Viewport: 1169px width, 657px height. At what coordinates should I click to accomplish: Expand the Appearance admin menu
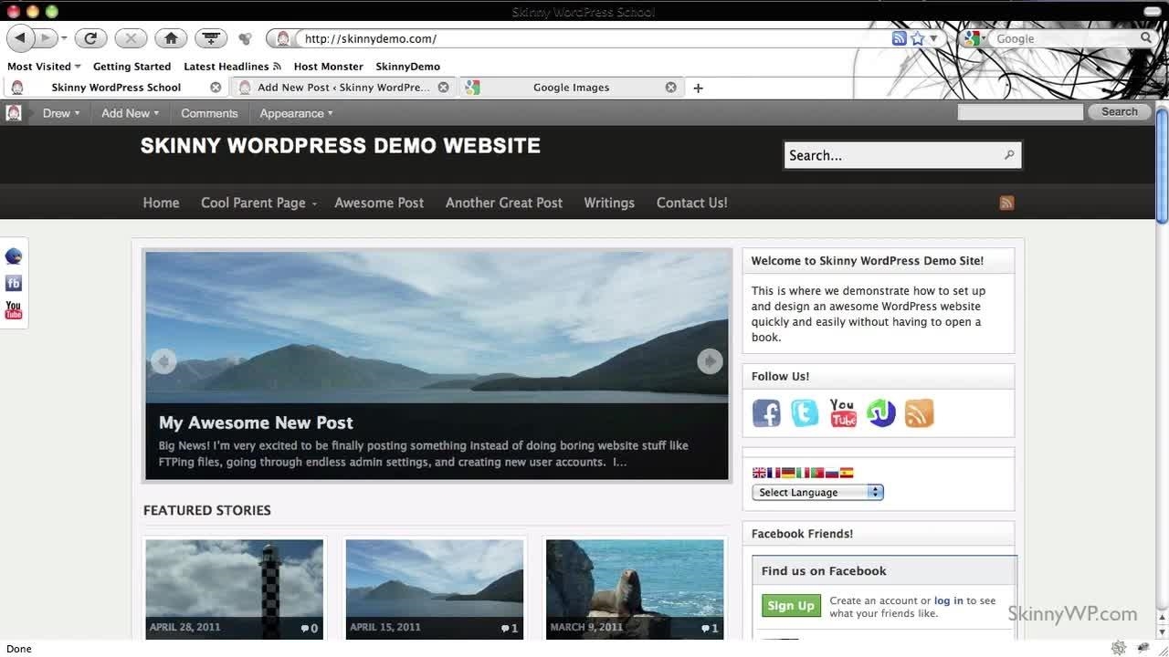click(296, 113)
